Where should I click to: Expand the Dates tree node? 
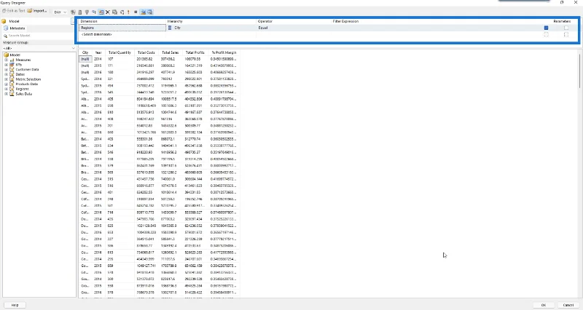[x=6, y=74]
